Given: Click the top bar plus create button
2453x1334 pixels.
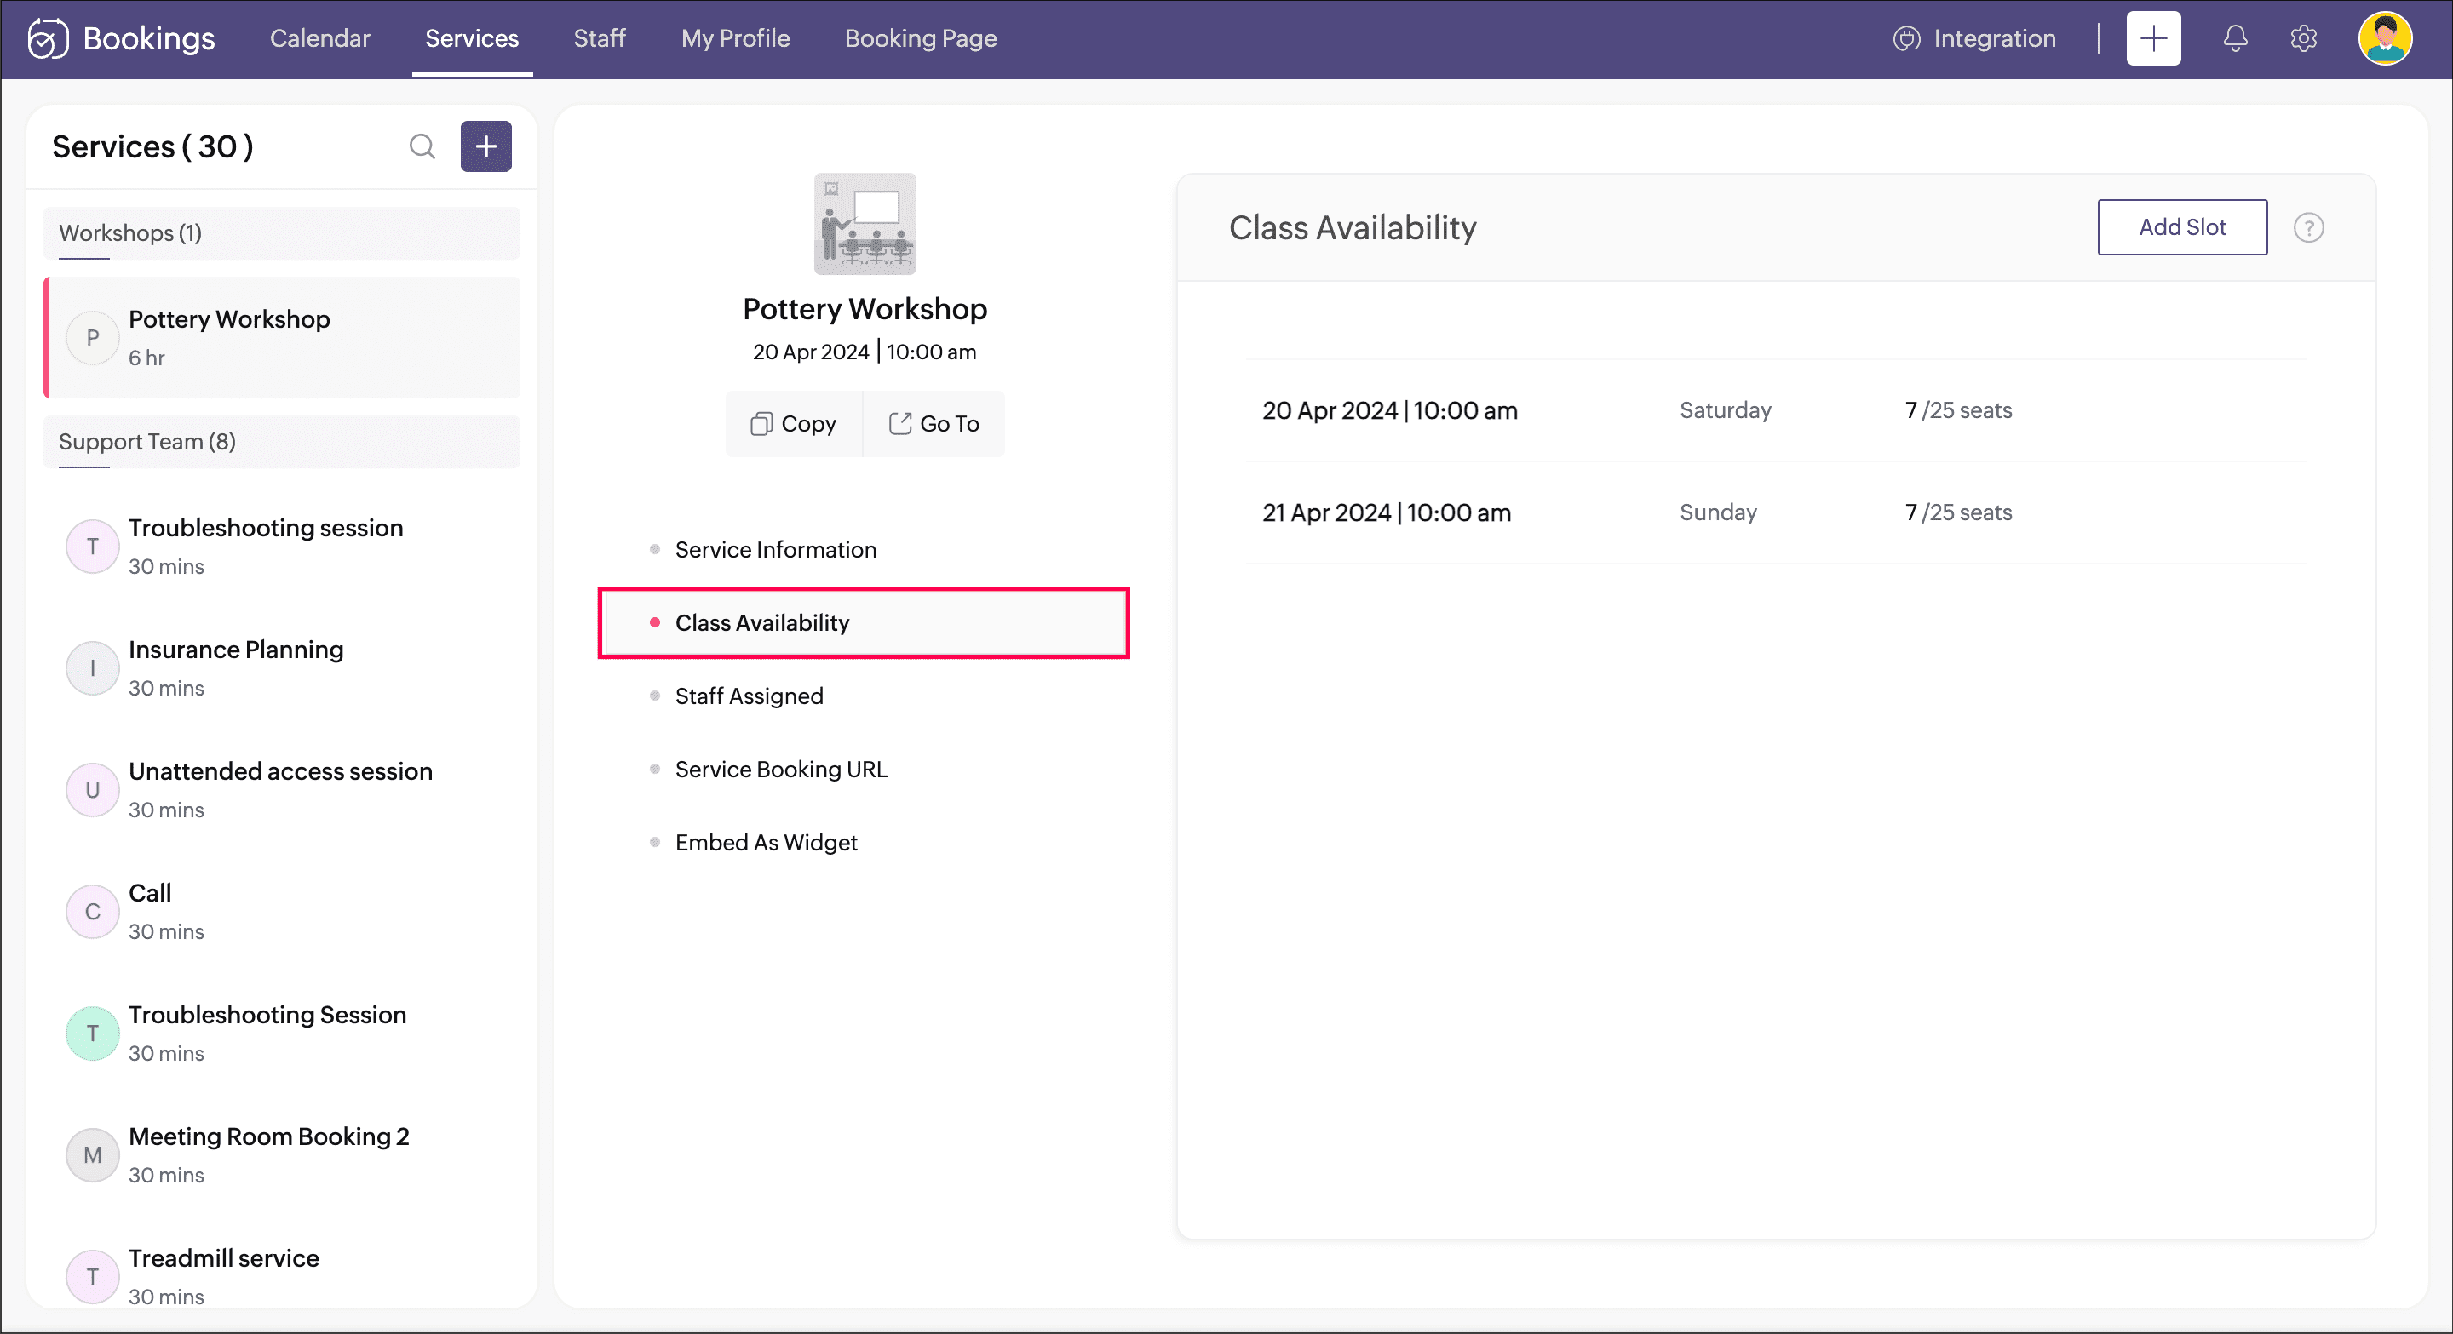Looking at the screenshot, I should [x=2153, y=38].
